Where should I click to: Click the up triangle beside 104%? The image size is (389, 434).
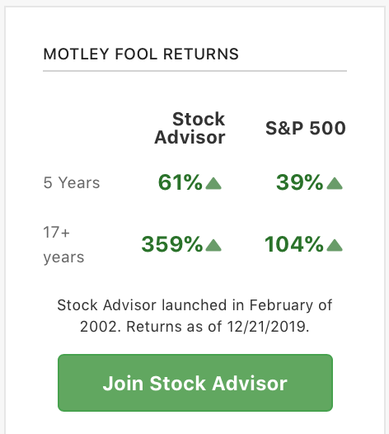tap(335, 245)
